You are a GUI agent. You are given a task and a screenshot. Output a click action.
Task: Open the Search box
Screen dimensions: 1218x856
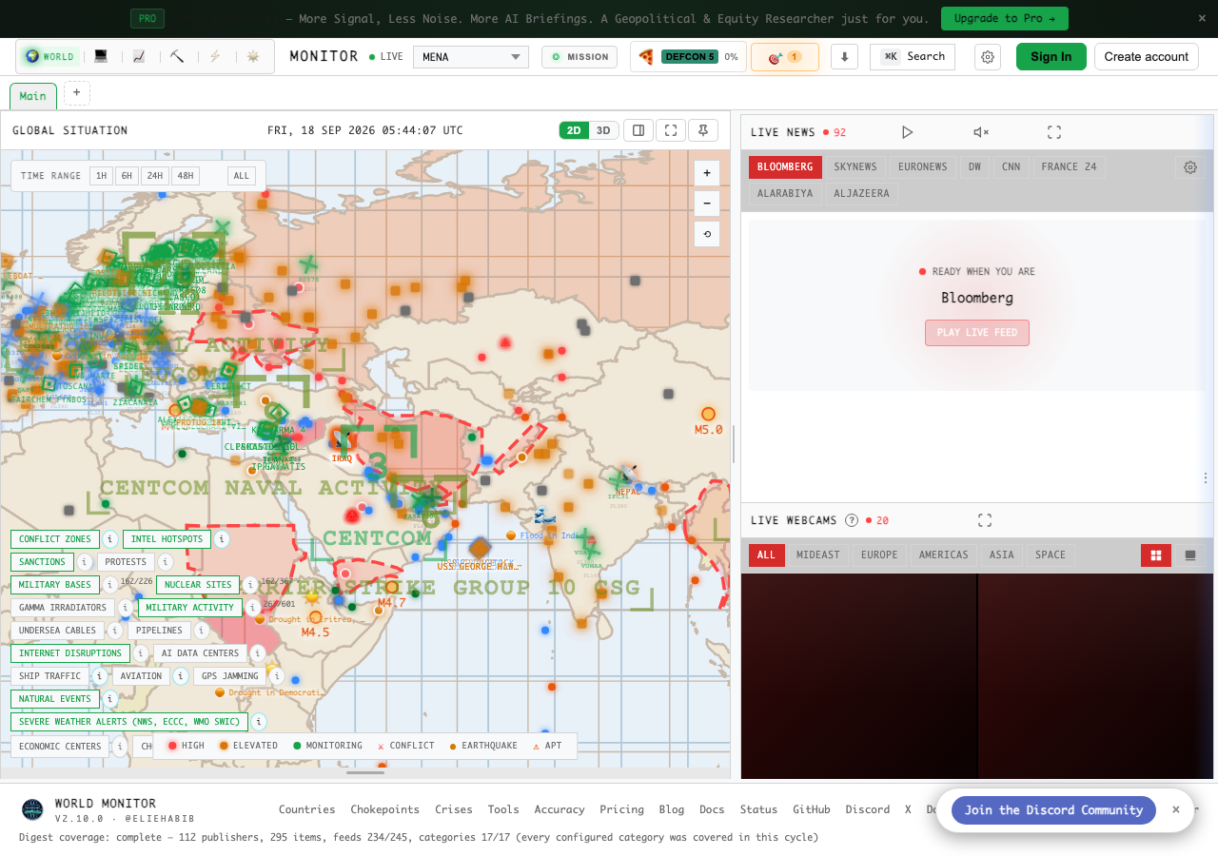tap(913, 57)
